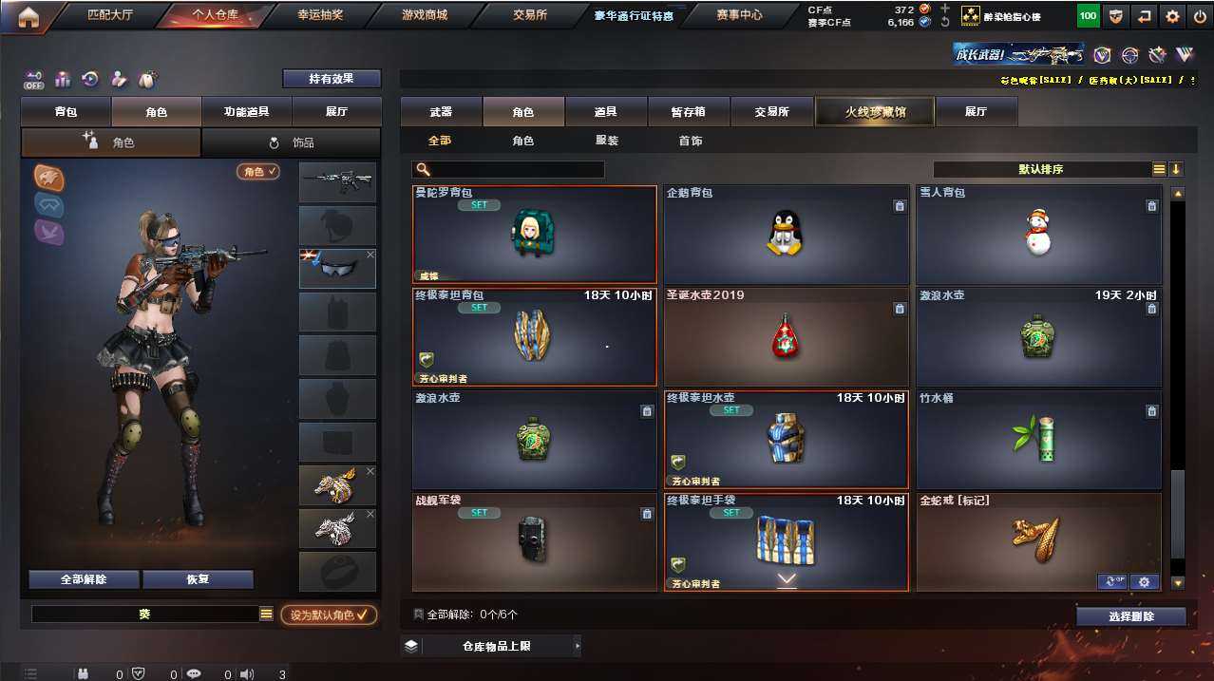Toggle the 角色 checkmark pill above character
The width and height of the screenshot is (1214, 681).
pyautogui.click(x=258, y=172)
